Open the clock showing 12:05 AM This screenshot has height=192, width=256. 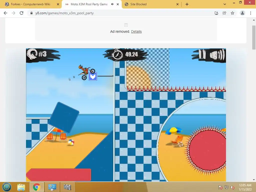(245, 187)
